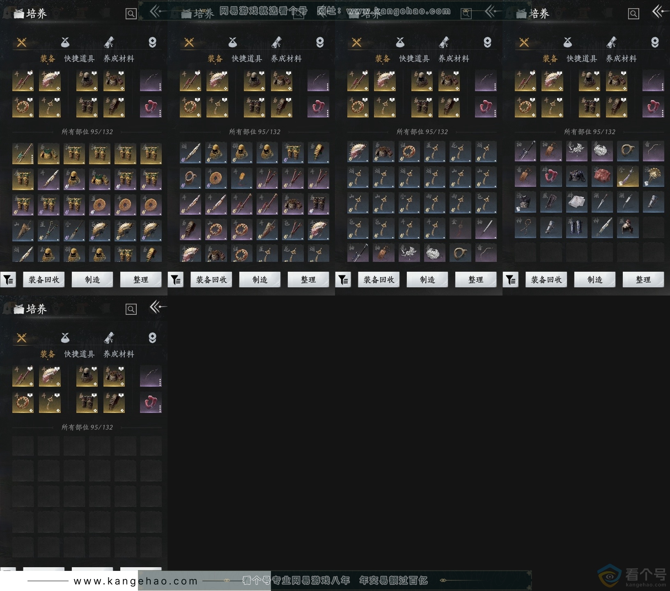Click 整理 button in the second panel
Screen dimensions: 670x591
308,279
